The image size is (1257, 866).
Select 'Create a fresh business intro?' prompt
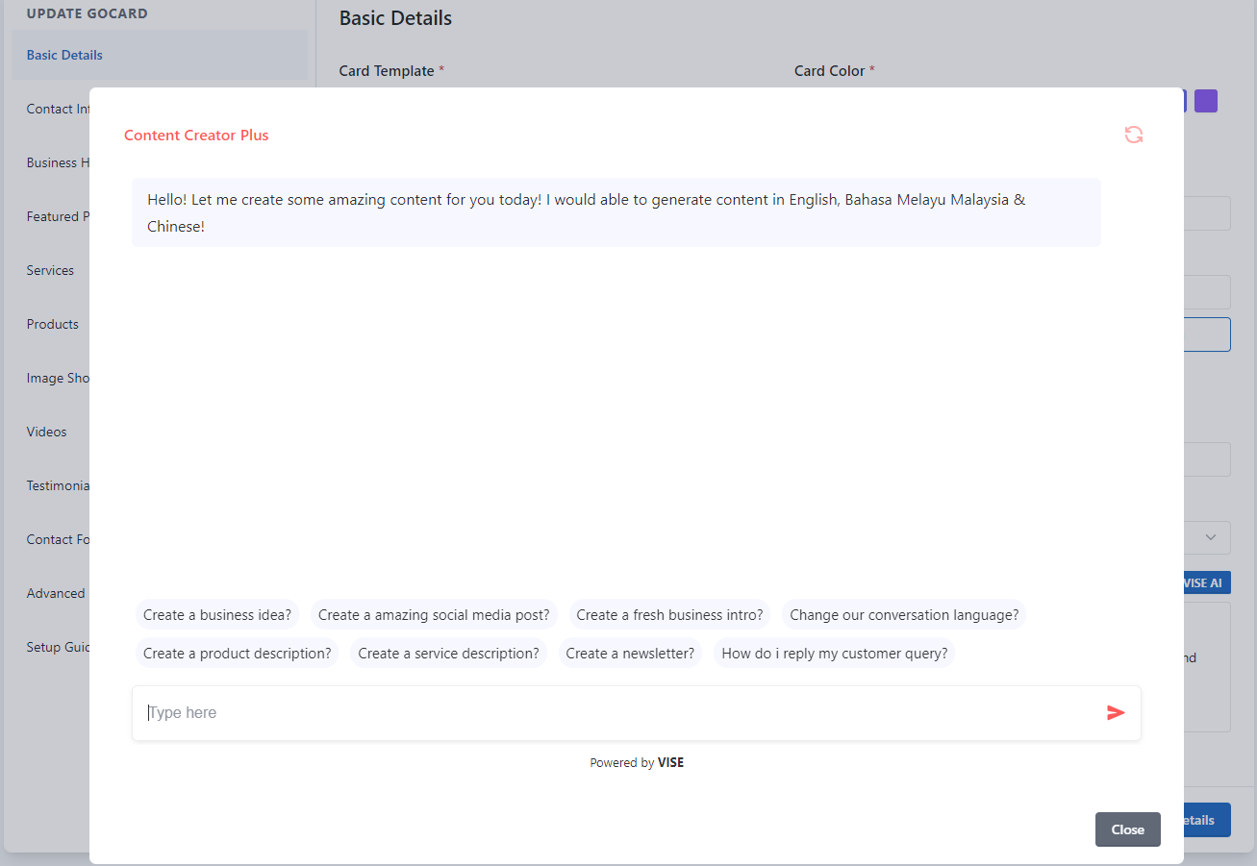pyautogui.click(x=669, y=615)
